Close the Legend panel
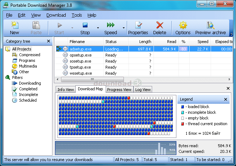The height and width of the screenshot is (166, 236). pos(225,100)
